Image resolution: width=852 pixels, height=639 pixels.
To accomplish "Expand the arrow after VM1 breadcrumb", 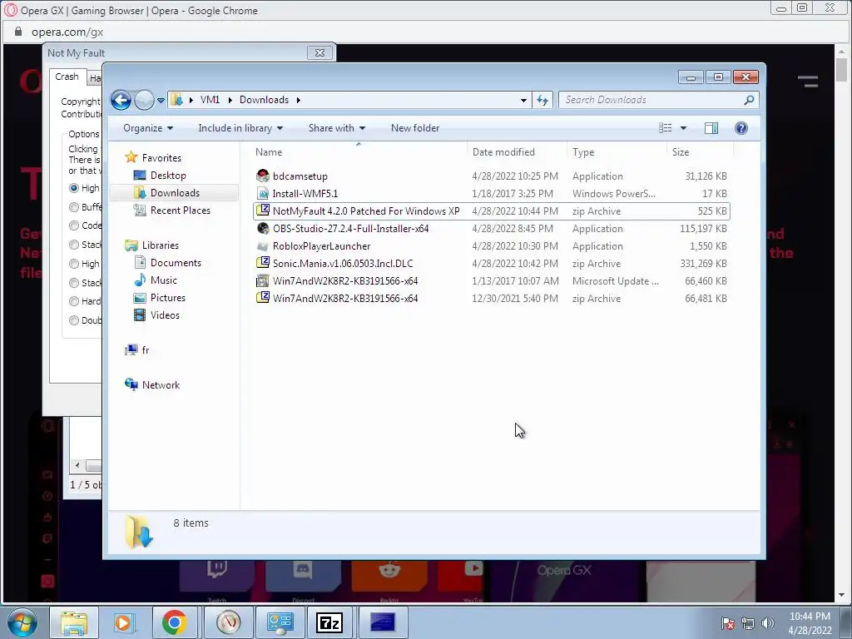I will pos(230,100).
